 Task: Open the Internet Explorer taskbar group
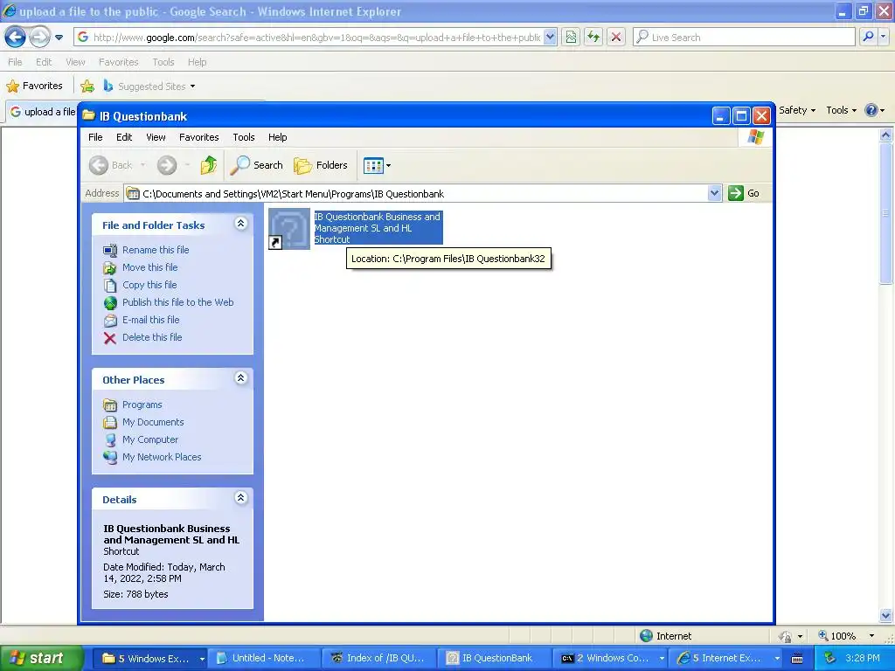click(726, 659)
